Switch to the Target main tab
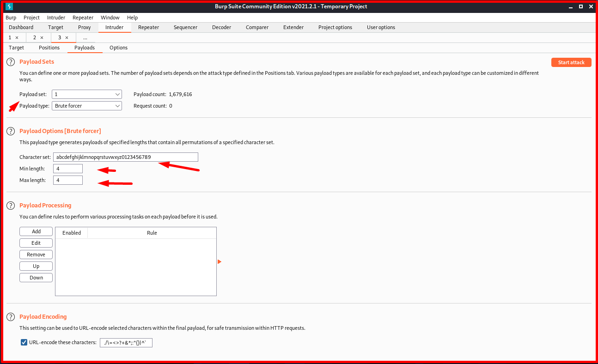Screen dimensions: 598x364 56,27
